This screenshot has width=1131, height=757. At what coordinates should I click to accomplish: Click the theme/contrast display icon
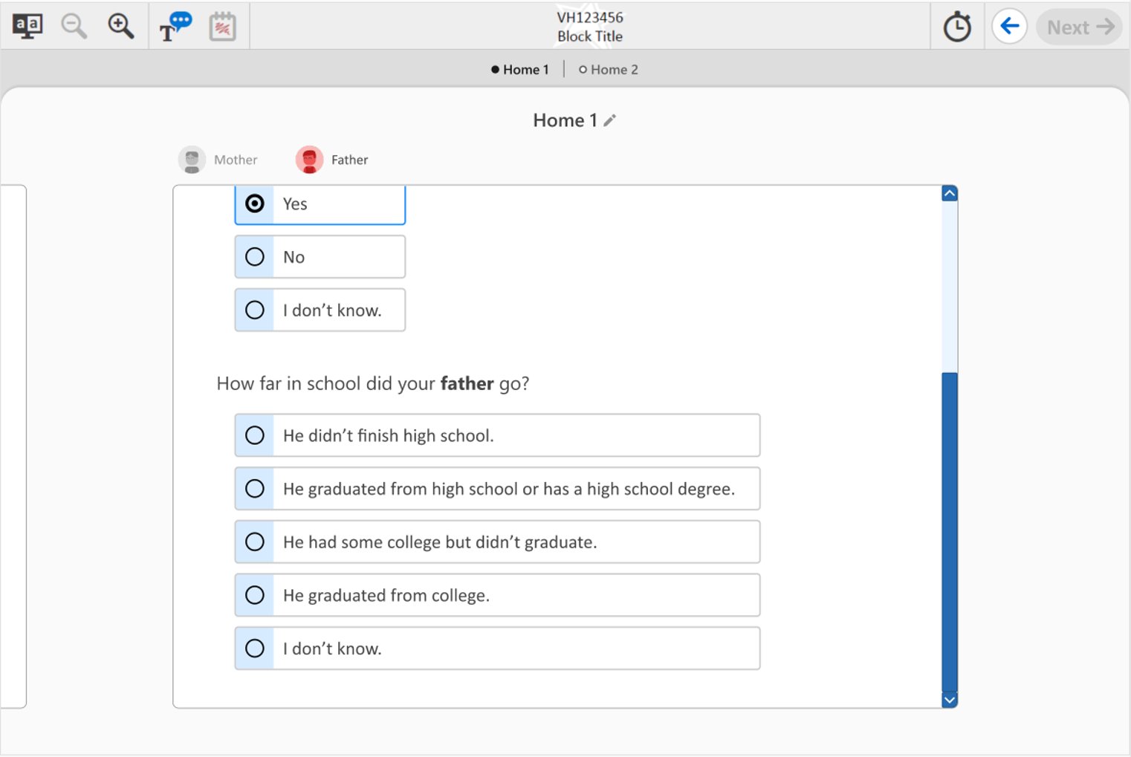point(27,27)
